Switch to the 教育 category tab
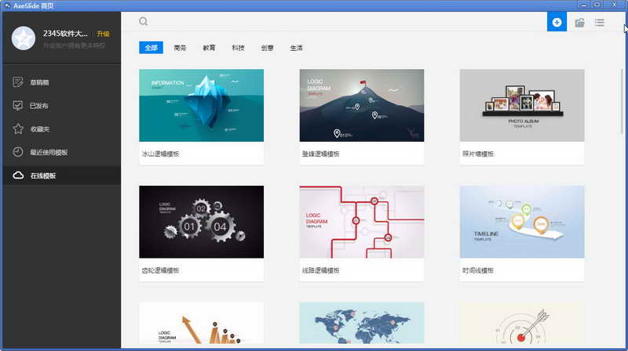 pyautogui.click(x=209, y=48)
